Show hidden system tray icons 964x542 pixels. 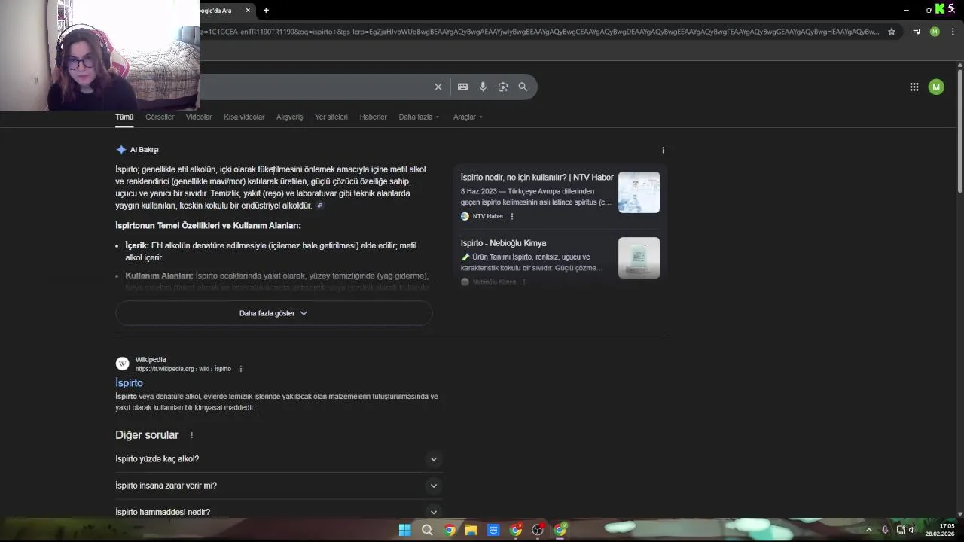(868, 530)
